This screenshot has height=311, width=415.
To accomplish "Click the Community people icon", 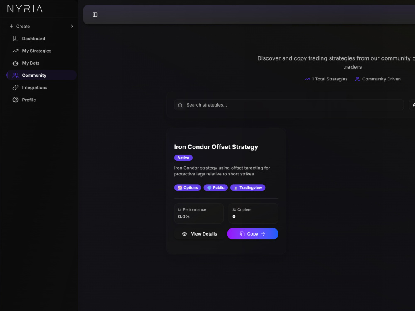I will tap(16, 75).
